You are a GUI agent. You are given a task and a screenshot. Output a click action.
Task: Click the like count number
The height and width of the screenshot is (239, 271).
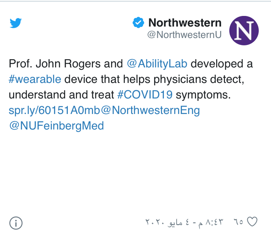click(x=238, y=222)
